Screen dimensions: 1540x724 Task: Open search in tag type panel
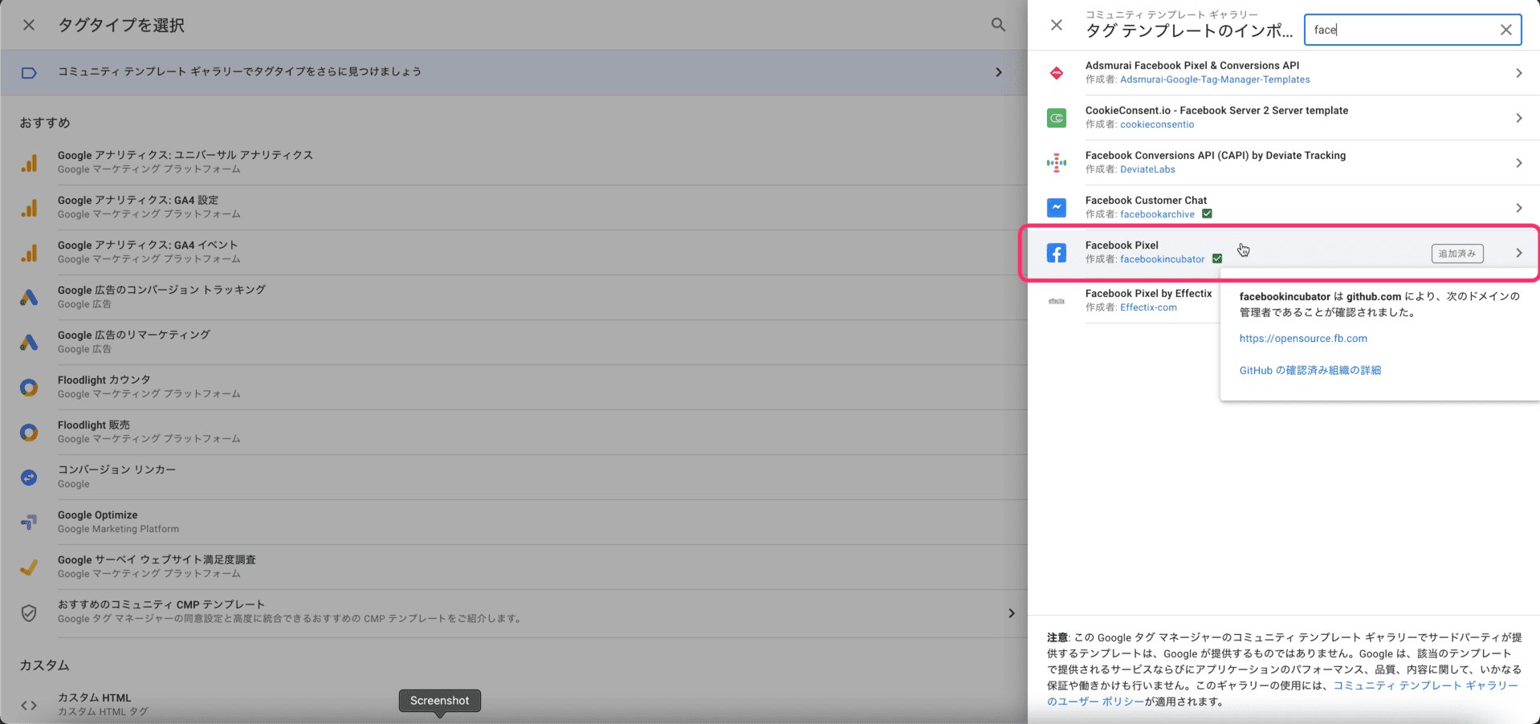click(998, 25)
